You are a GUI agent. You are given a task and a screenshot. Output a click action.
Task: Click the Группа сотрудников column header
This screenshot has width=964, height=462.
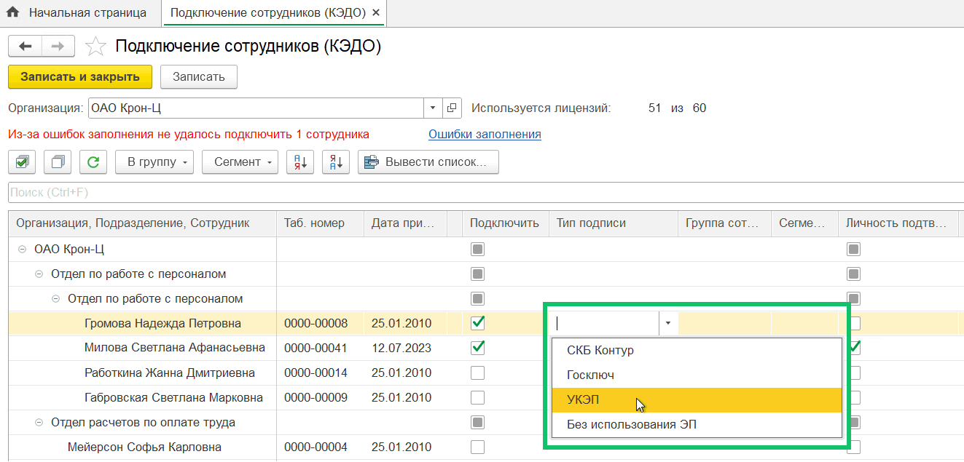pos(724,223)
